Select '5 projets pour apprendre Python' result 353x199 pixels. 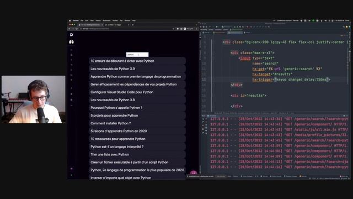click(137, 116)
